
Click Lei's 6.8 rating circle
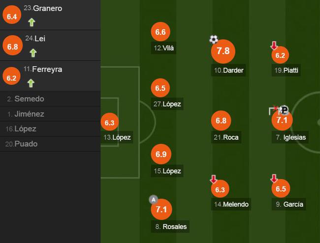(x=12, y=46)
